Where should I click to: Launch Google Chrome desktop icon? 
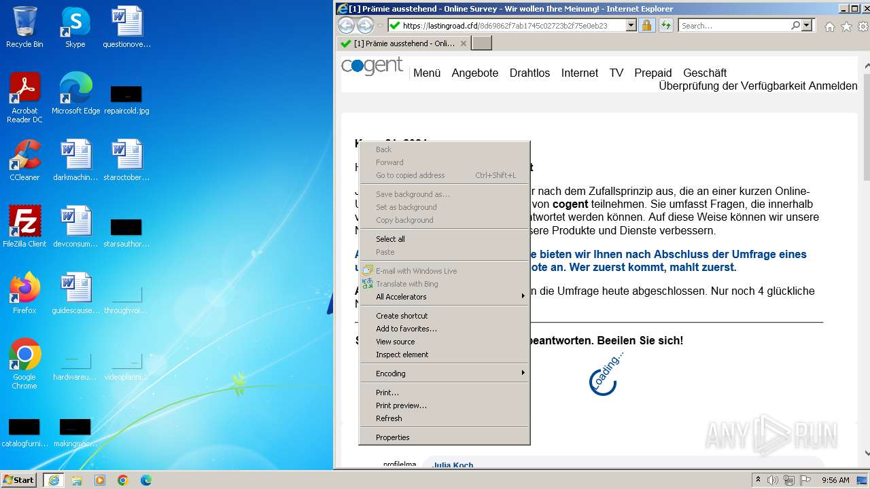click(24, 364)
